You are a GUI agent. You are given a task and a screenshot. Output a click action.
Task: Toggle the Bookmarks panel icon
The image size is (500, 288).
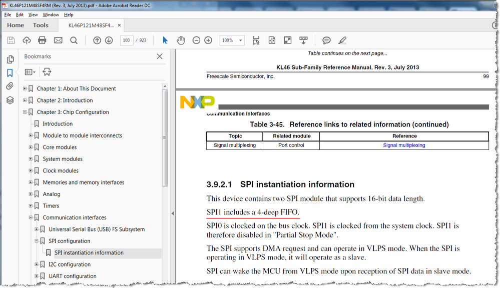(x=10, y=73)
